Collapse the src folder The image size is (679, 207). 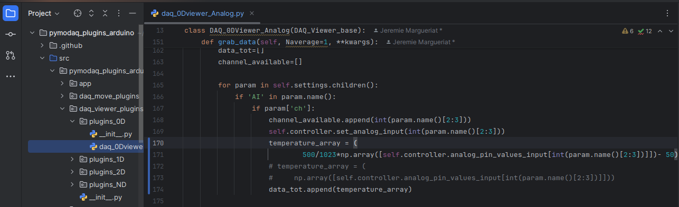tap(42, 58)
